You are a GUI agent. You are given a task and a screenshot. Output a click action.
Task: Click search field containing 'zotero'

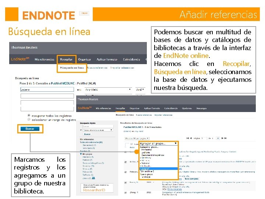tap(47, 90)
